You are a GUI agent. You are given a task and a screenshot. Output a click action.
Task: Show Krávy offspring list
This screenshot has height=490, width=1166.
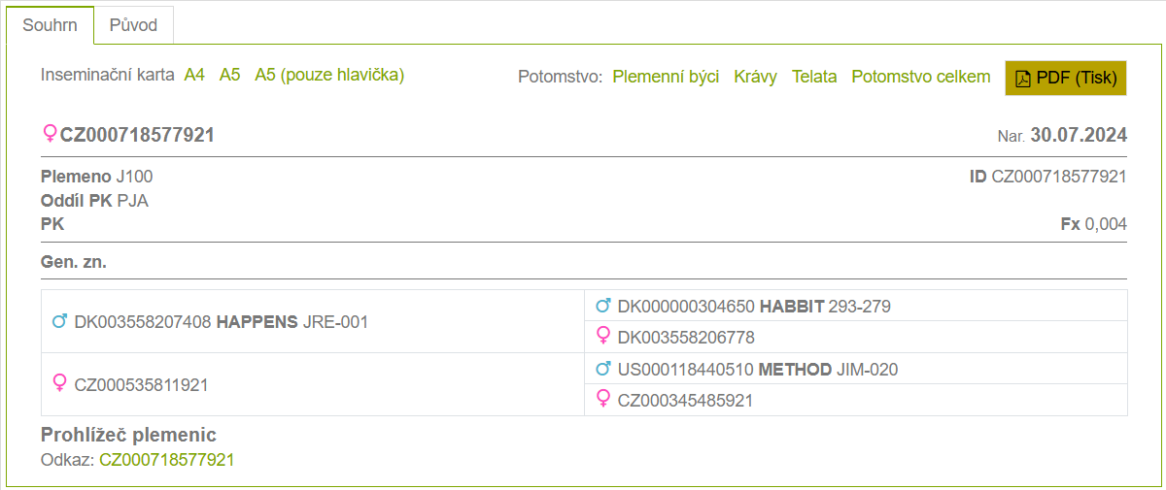(755, 77)
